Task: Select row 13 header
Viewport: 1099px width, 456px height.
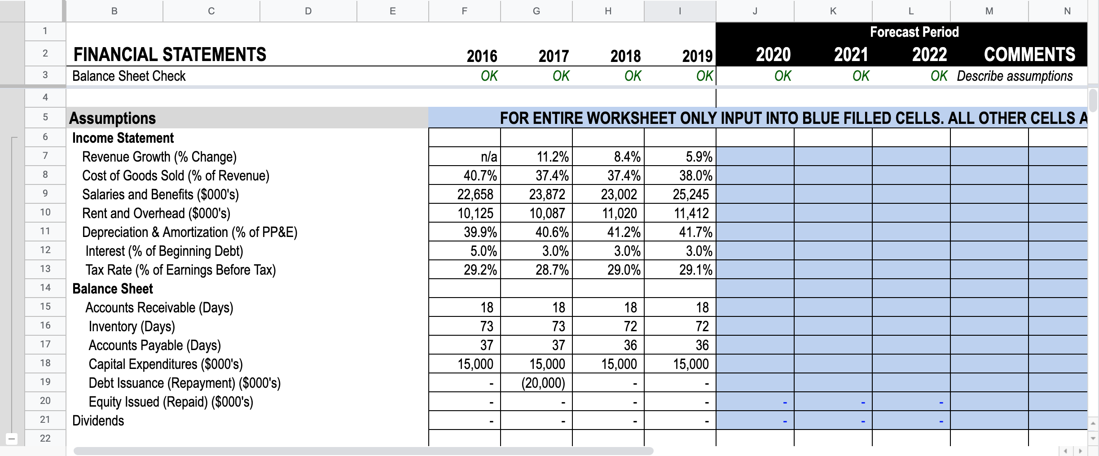Action: (x=45, y=269)
